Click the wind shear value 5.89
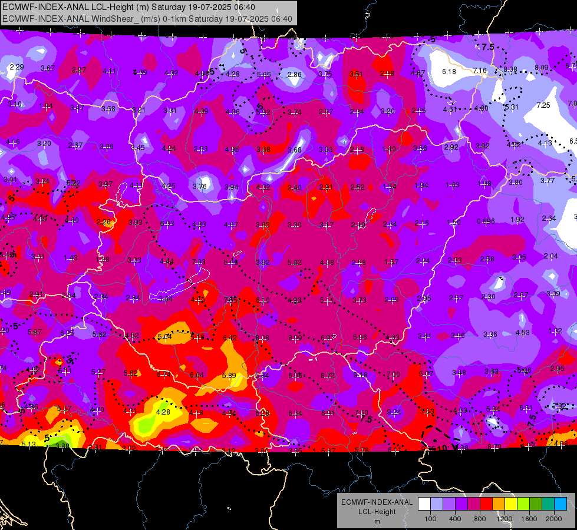577x530 pixels. coord(229,376)
